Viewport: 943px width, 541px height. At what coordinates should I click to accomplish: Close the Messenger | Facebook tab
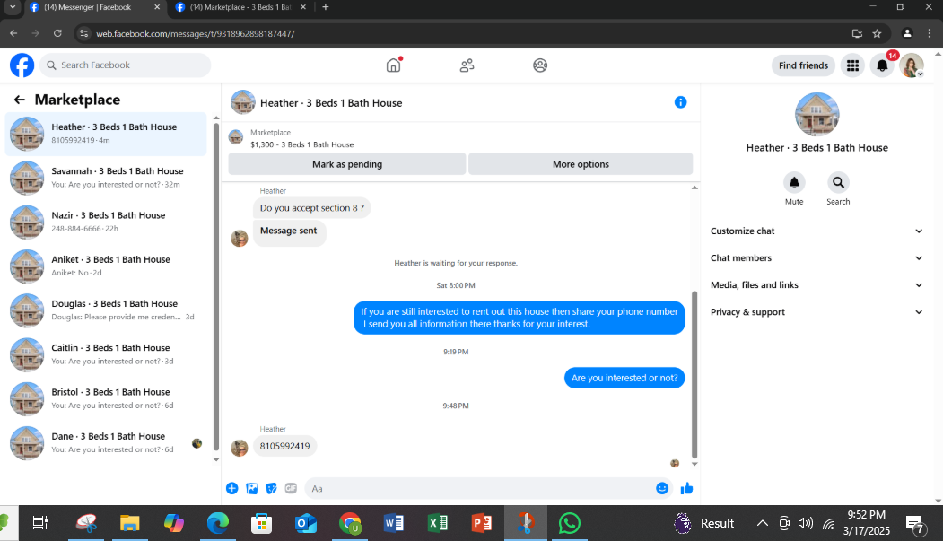click(157, 7)
